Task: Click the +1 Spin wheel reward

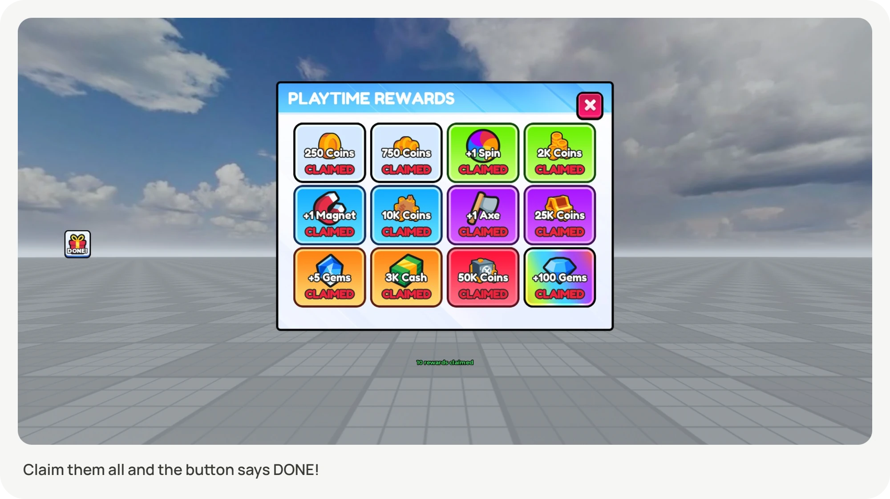Action: click(x=483, y=153)
